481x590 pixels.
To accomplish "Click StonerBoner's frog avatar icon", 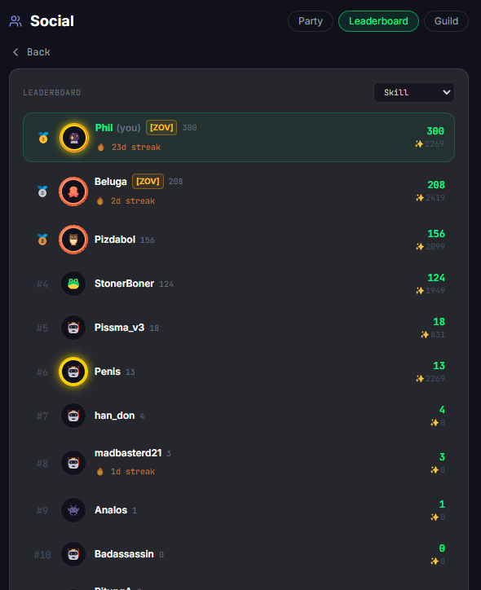I will [73, 284].
